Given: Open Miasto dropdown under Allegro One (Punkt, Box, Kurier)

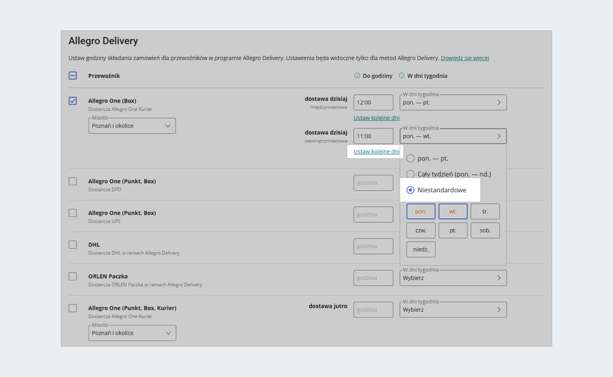Looking at the screenshot, I should point(132,333).
